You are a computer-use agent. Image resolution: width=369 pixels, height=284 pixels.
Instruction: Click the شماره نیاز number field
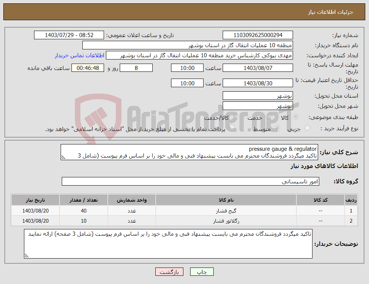(258, 35)
